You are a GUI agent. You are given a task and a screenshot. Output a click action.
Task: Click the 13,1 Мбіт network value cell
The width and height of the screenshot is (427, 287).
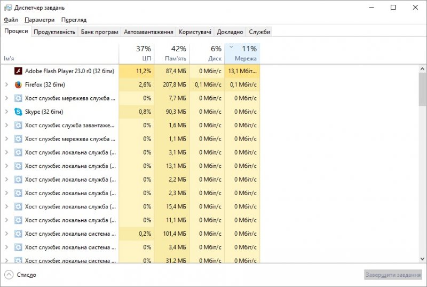pos(242,71)
